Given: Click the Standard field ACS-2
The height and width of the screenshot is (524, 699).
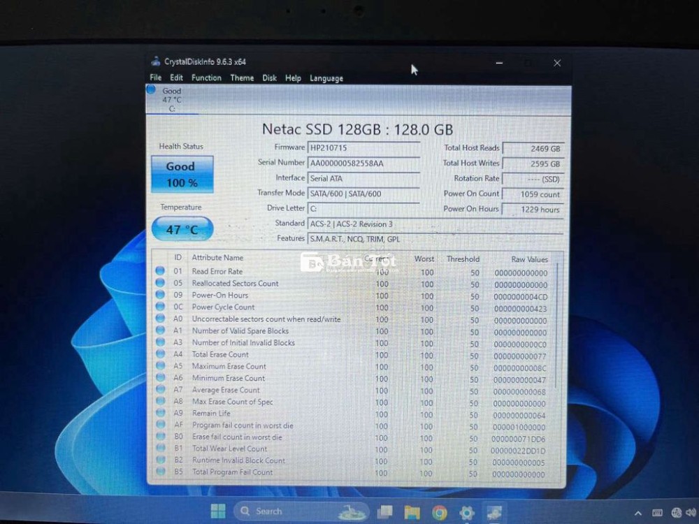Looking at the screenshot, I should click(x=435, y=224).
